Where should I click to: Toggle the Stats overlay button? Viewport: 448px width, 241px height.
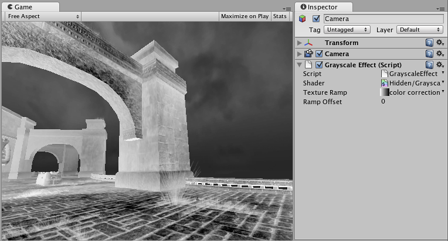(280, 16)
